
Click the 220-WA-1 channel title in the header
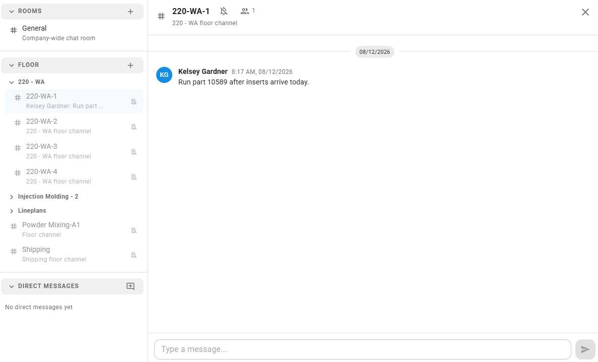click(x=191, y=11)
